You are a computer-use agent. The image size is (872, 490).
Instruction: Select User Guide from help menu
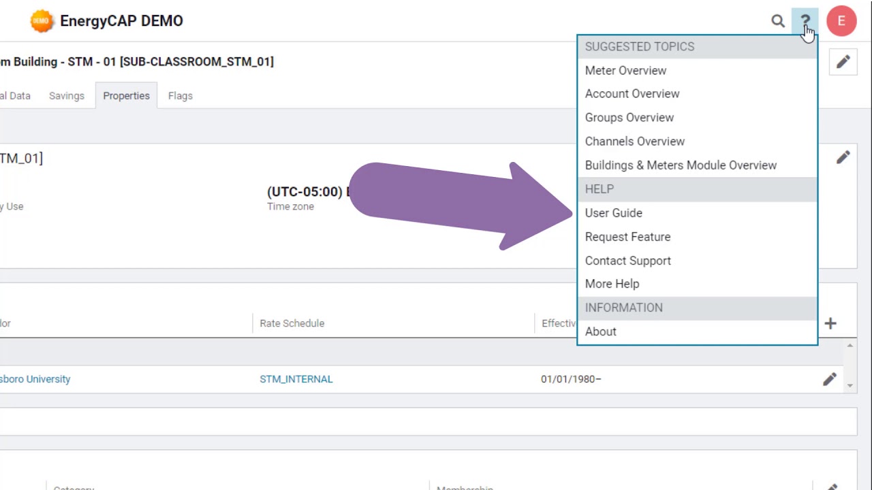tap(613, 213)
